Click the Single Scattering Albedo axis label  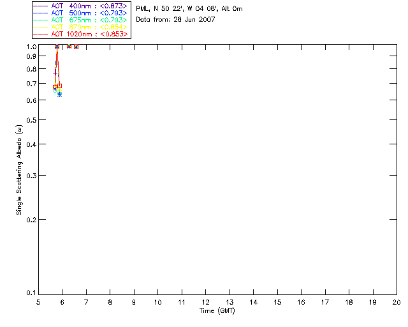[20, 169]
